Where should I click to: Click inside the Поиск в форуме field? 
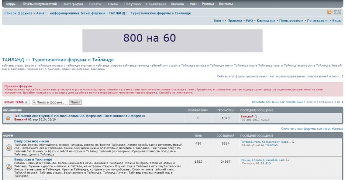pyautogui.click(x=50, y=102)
